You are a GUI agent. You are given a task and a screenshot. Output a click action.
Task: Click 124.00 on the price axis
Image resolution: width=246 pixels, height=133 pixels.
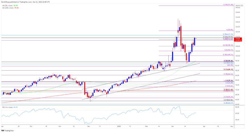pyautogui.click(x=237, y=27)
